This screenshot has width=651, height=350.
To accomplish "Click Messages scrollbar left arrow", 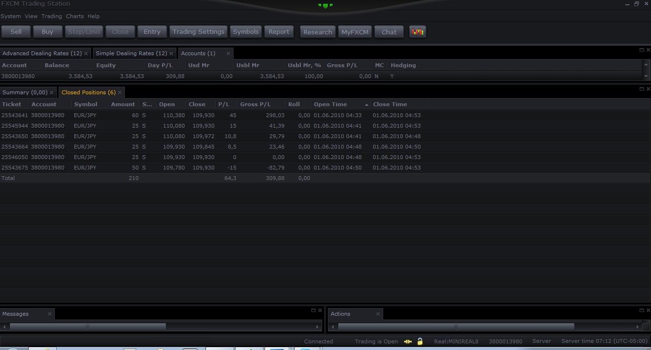I will click(5, 327).
